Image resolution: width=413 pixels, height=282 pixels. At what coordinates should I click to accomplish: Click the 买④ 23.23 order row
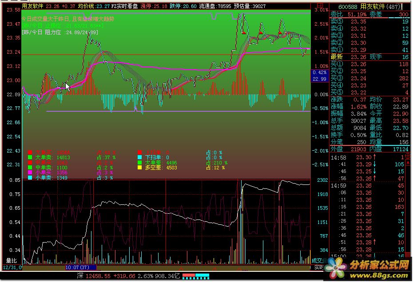click(369, 85)
